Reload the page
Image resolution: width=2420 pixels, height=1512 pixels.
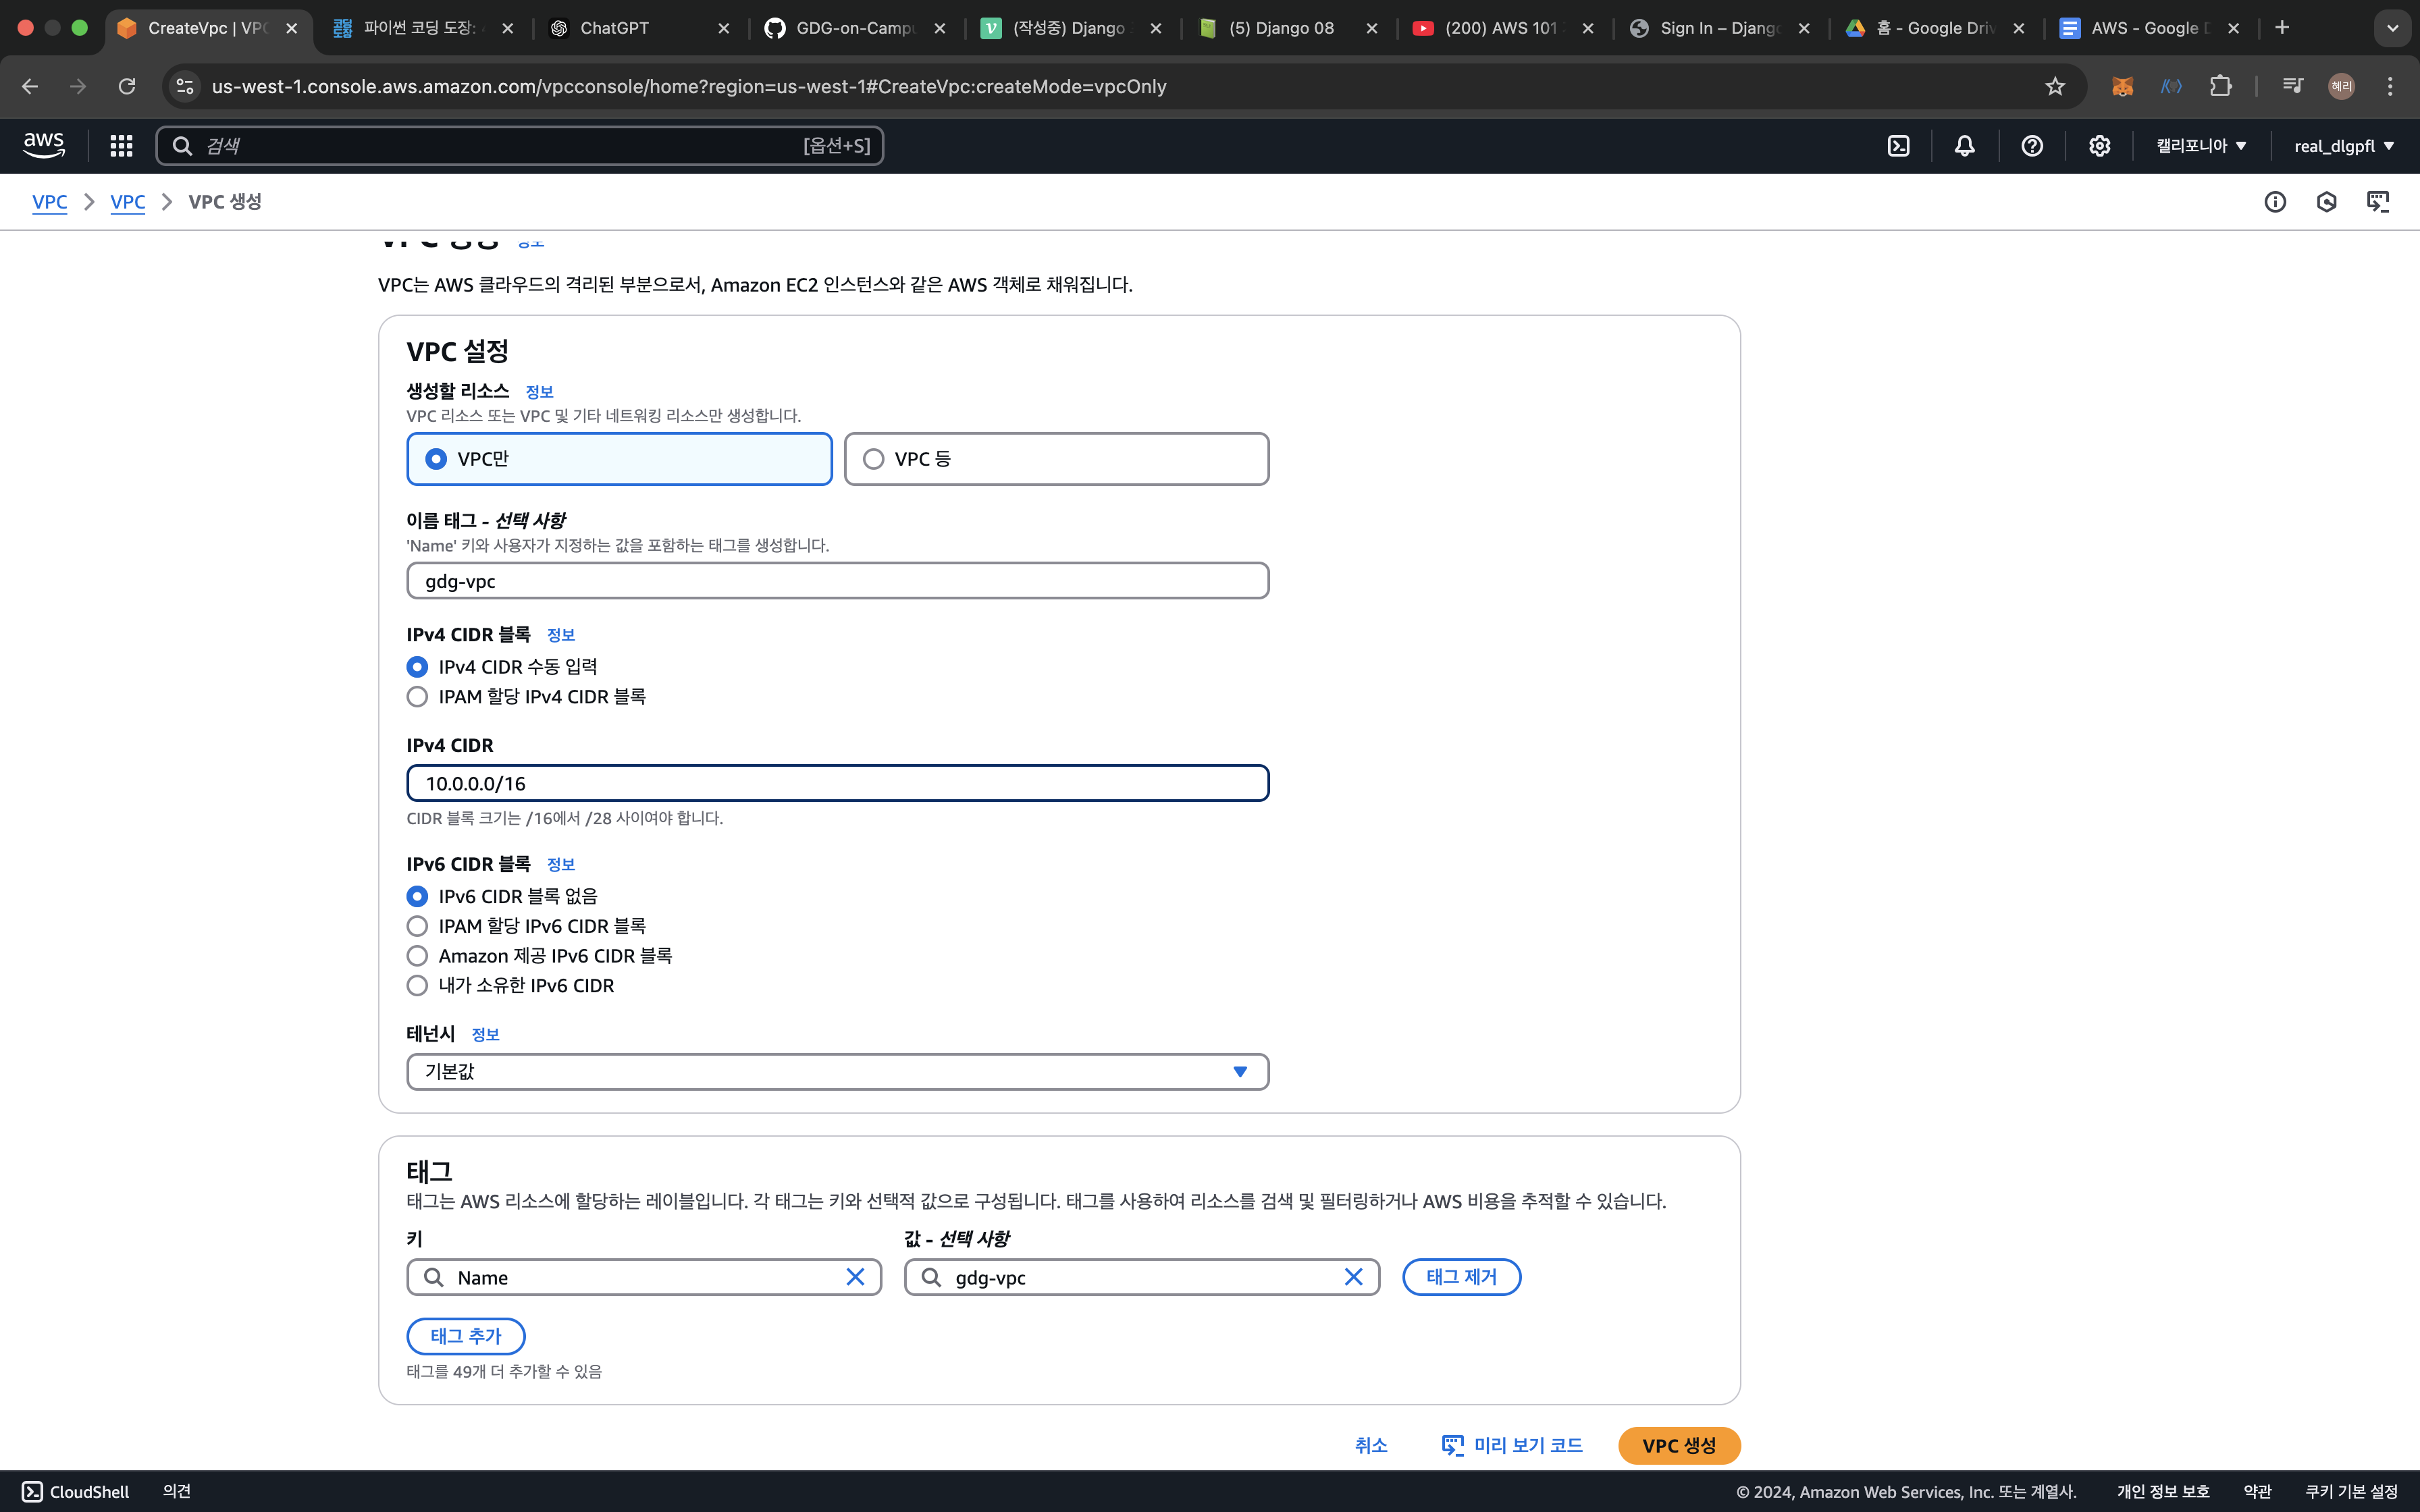(x=127, y=87)
